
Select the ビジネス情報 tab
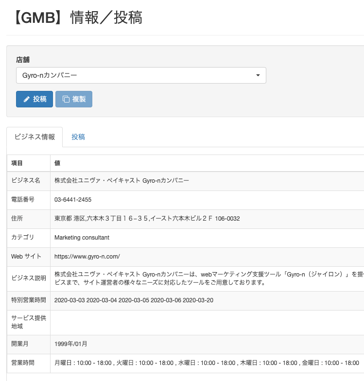tap(35, 137)
